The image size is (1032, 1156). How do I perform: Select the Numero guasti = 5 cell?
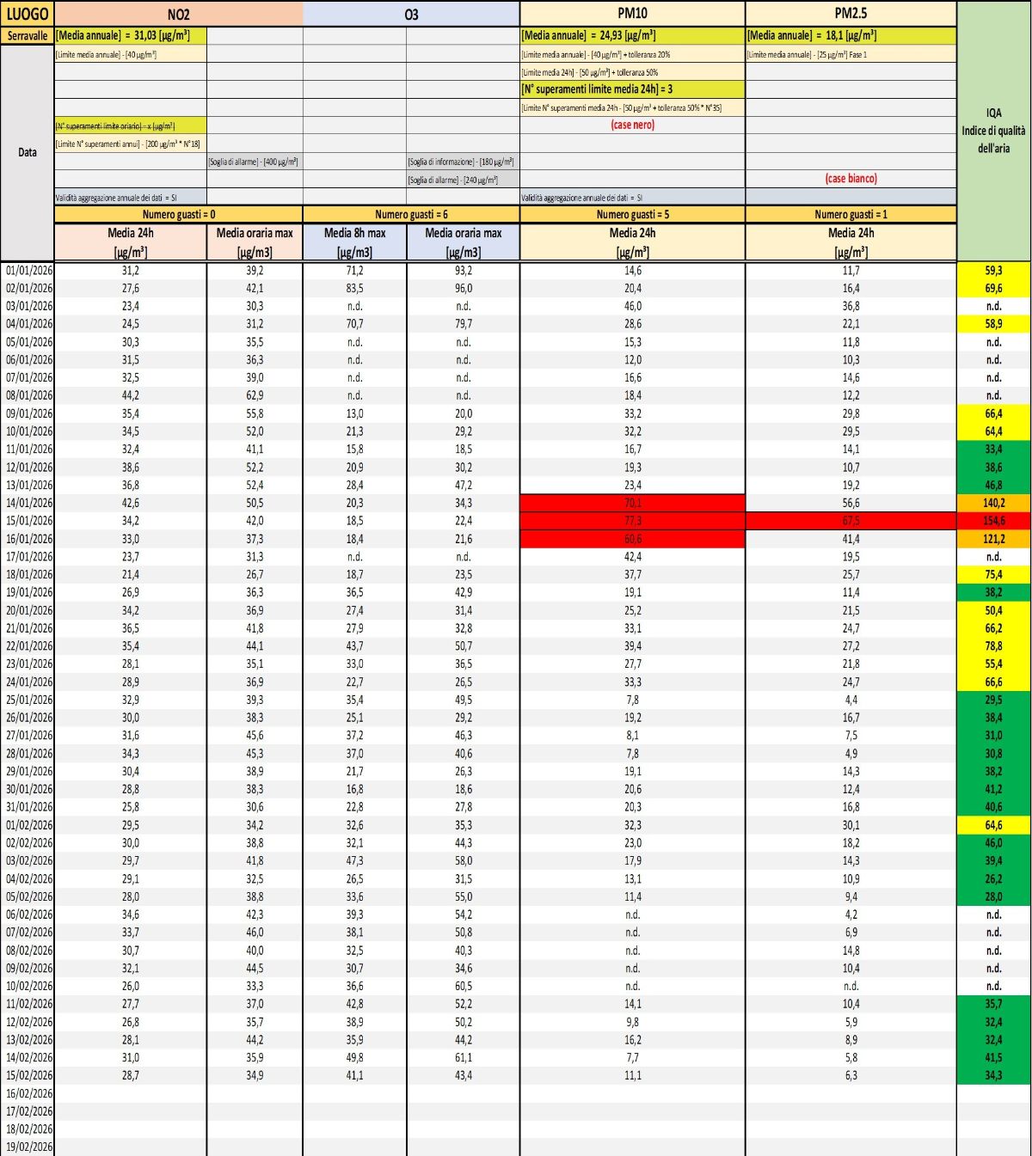tap(632, 215)
